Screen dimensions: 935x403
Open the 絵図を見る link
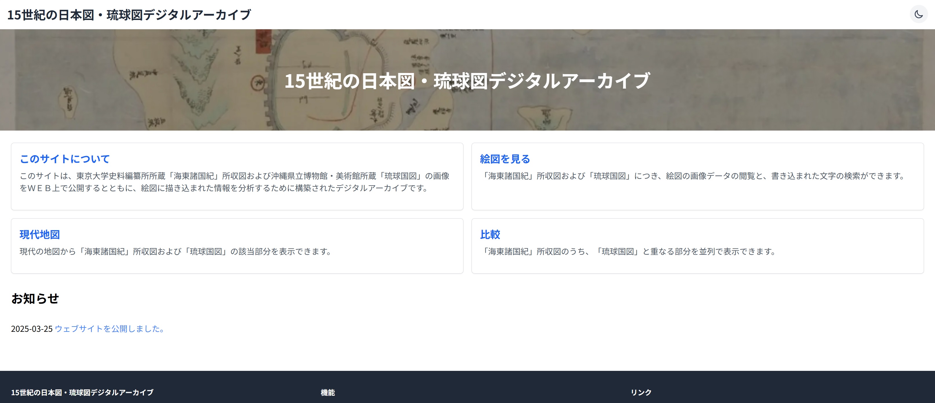point(505,159)
